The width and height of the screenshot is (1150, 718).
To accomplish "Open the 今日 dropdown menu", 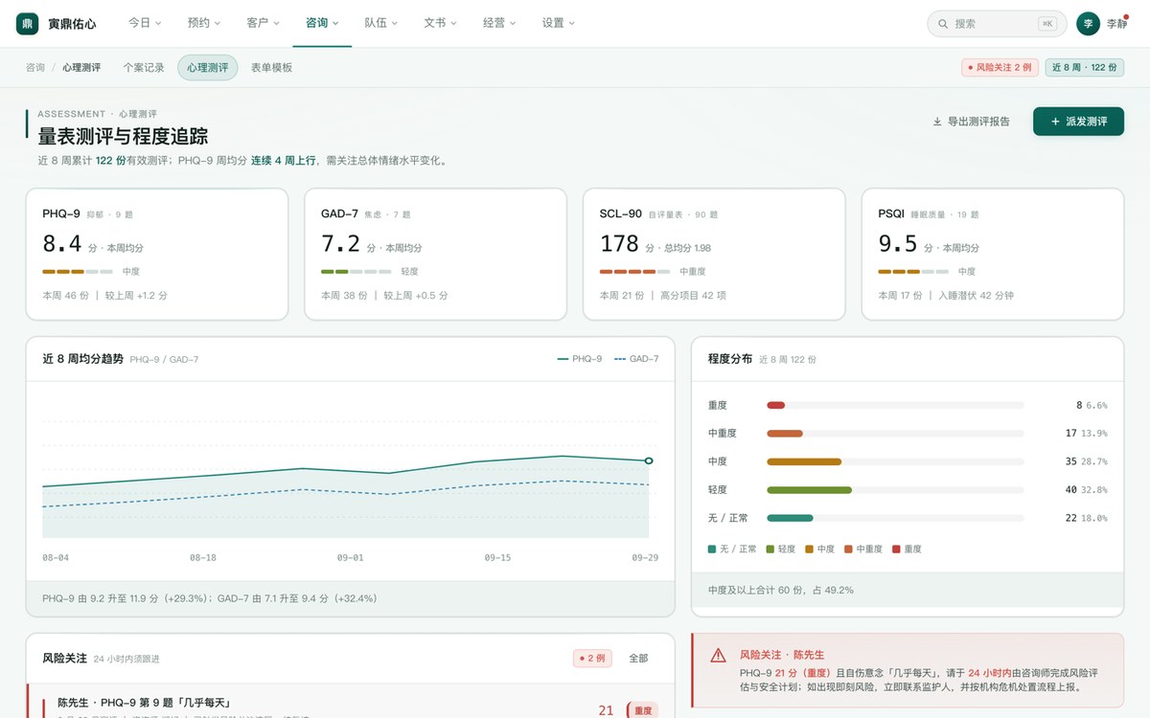I will pyautogui.click(x=145, y=23).
